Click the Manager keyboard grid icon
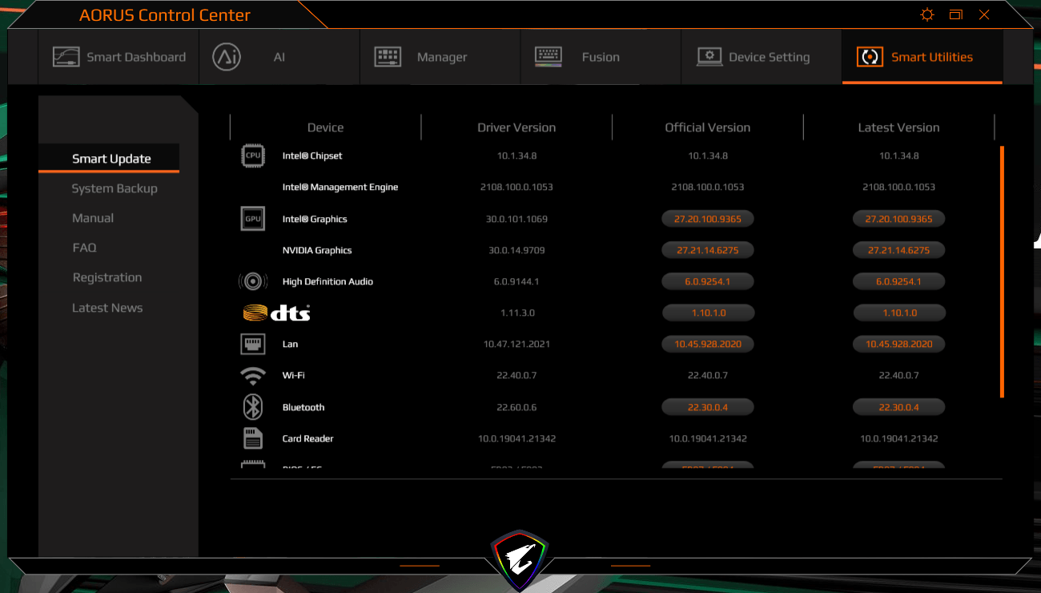Viewport: 1041px width, 593px height. click(388, 57)
